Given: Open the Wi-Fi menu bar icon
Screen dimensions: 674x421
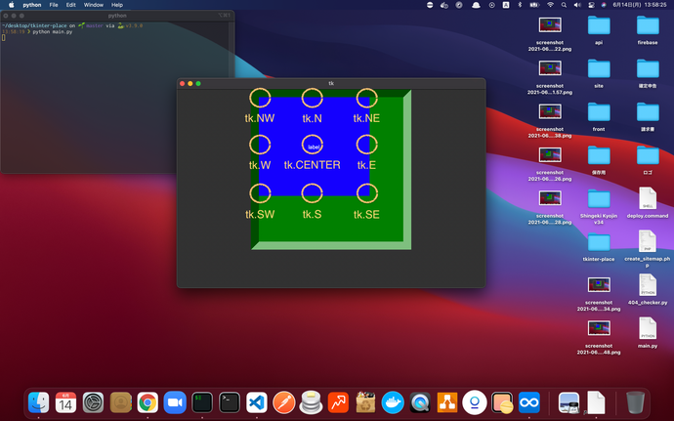Looking at the screenshot, I should pos(550,5).
